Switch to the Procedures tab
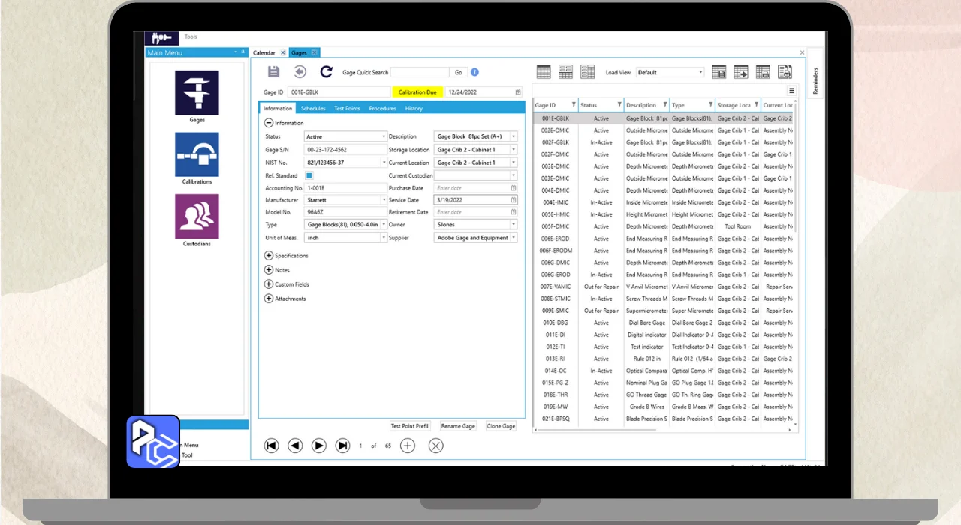This screenshot has height=525, width=961. (x=382, y=109)
